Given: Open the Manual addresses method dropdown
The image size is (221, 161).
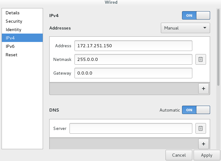Looking at the screenshot, I should pos(185,28).
